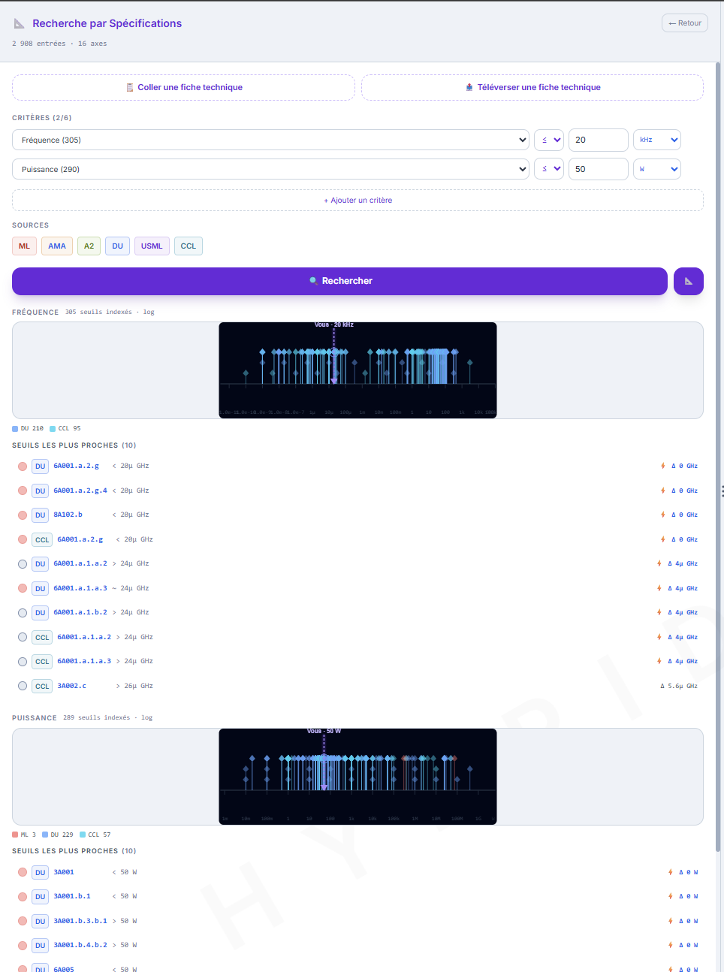Click the lightning icon in the 8A102.b row
Image resolution: width=724 pixels, height=972 pixels.
tap(662, 515)
